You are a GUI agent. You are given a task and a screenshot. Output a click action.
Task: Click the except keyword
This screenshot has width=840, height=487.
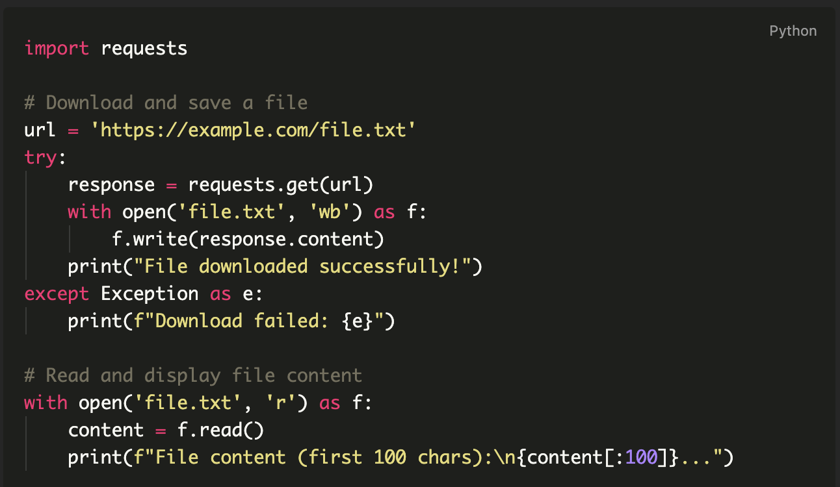point(57,293)
